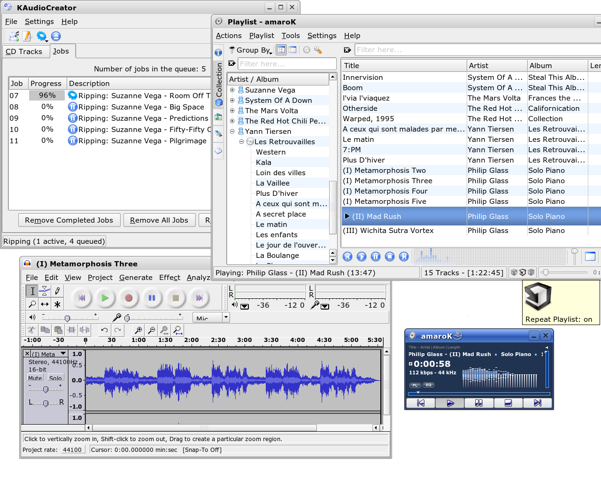Click Audacity's Paste icon
Screen dimensions: 601x481
[x=58, y=330]
